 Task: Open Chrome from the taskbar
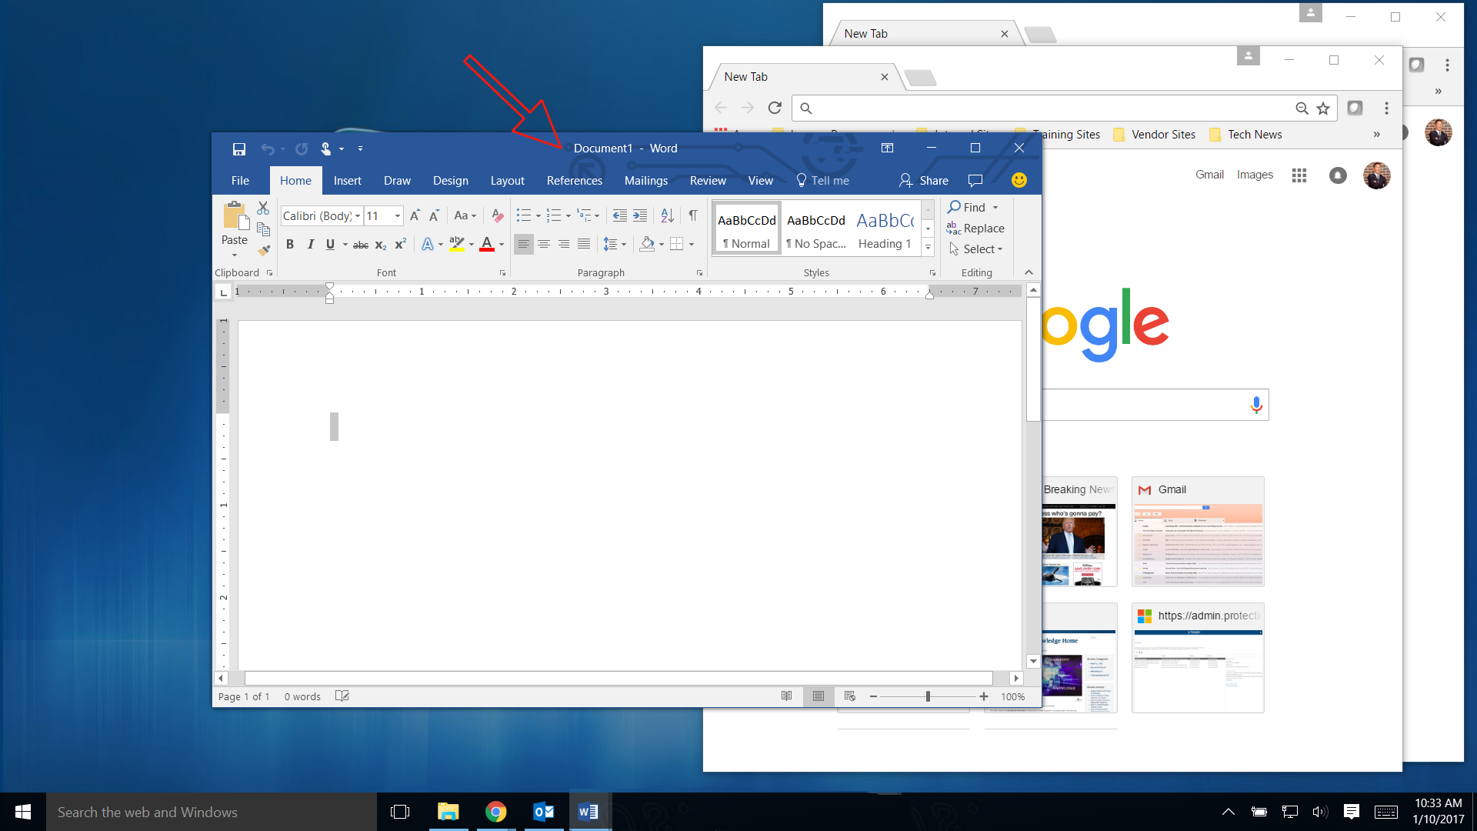(x=496, y=812)
